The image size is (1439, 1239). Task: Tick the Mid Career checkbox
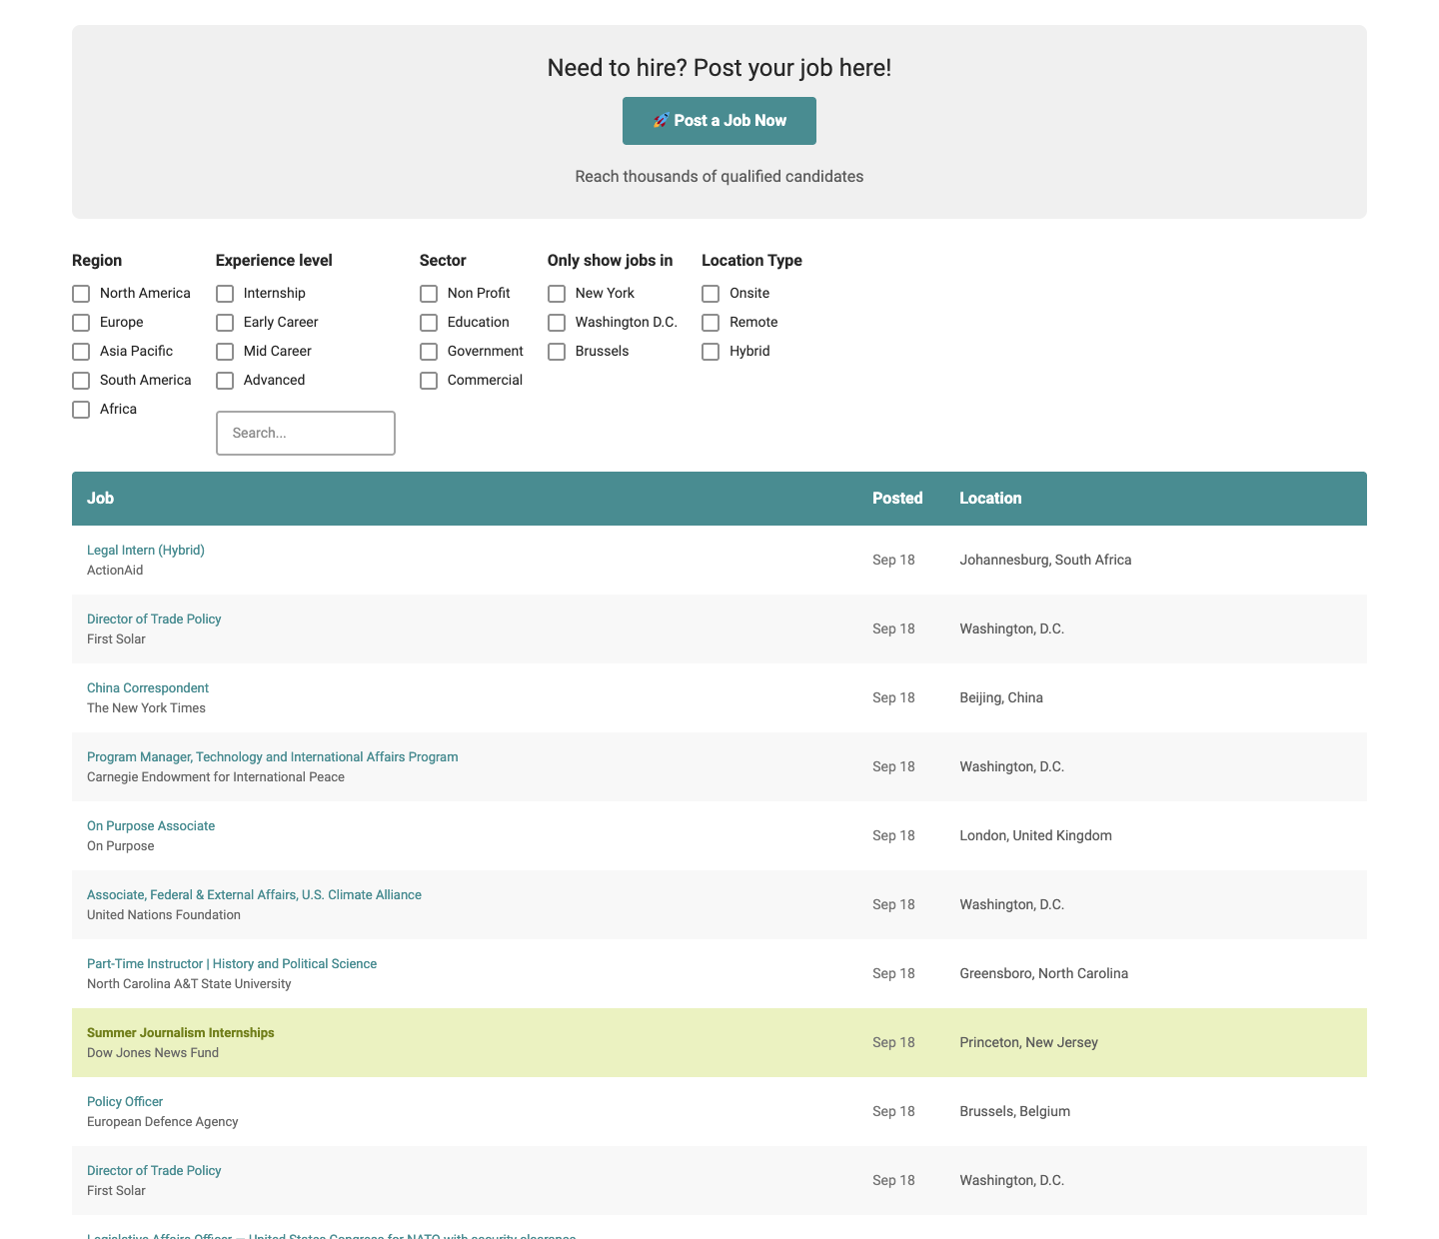pyautogui.click(x=225, y=352)
